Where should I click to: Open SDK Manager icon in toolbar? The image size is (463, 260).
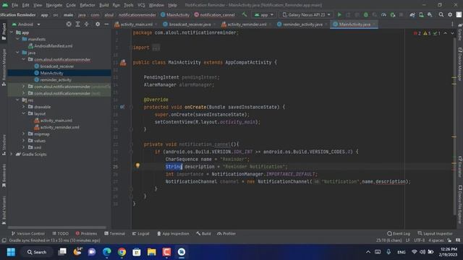pos(430,14)
